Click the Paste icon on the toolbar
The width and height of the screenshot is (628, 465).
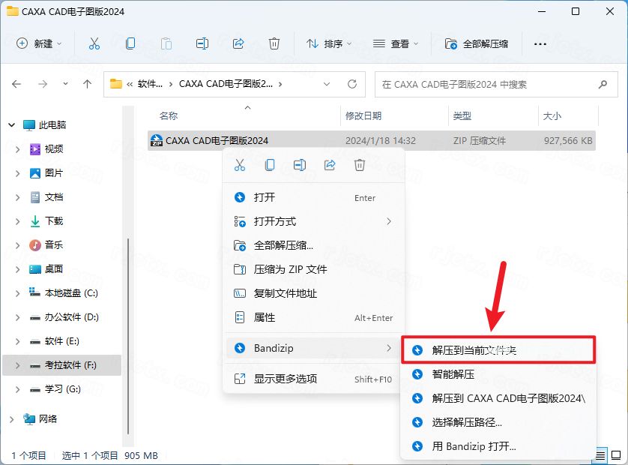[x=166, y=43]
